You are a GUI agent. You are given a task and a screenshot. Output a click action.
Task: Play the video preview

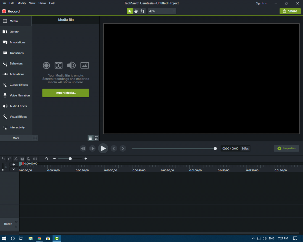103,148
